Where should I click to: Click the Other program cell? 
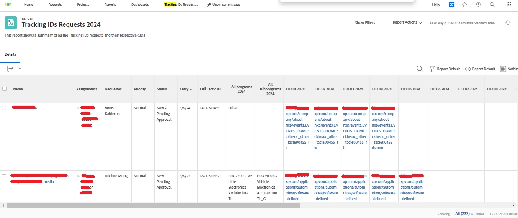click(x=233, y=108)
